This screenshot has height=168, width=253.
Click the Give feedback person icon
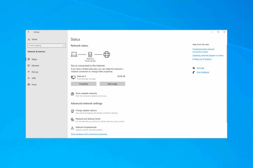pos(193,72)
